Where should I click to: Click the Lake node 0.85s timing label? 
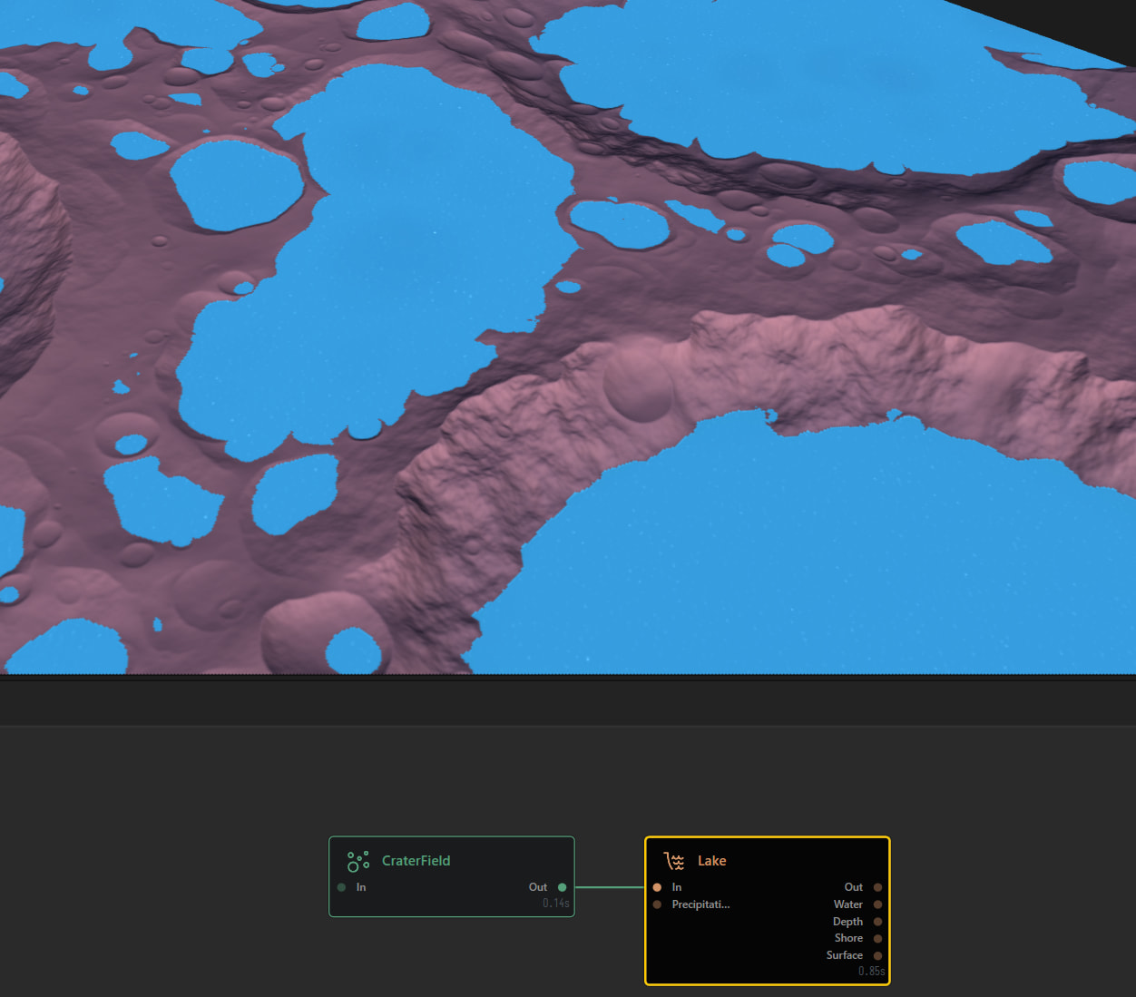[x=871, y=972]
